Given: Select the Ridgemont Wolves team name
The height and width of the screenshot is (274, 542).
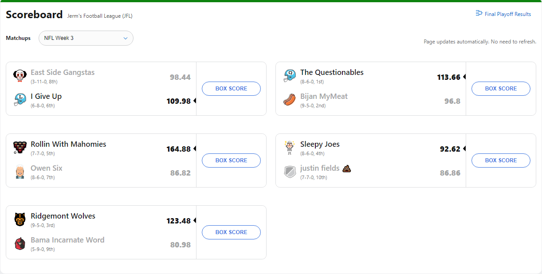Looking at the screenshot, I should pyautogui.click(x=63, y=216).
